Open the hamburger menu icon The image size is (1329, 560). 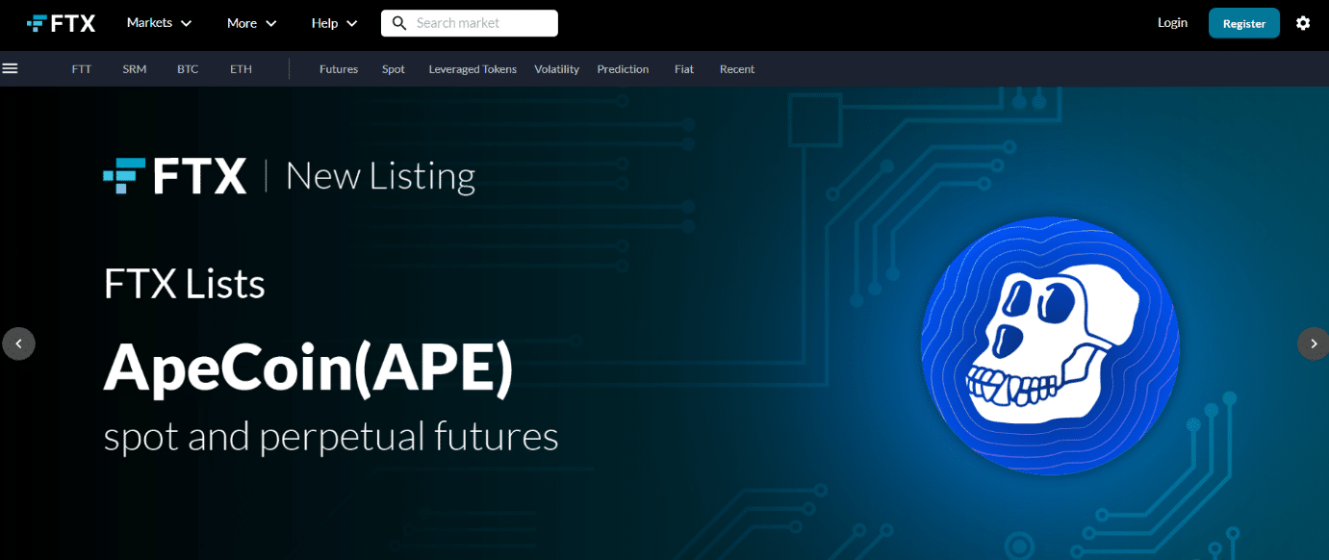tap(11, 68)
